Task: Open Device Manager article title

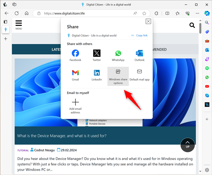Action: 62,136
